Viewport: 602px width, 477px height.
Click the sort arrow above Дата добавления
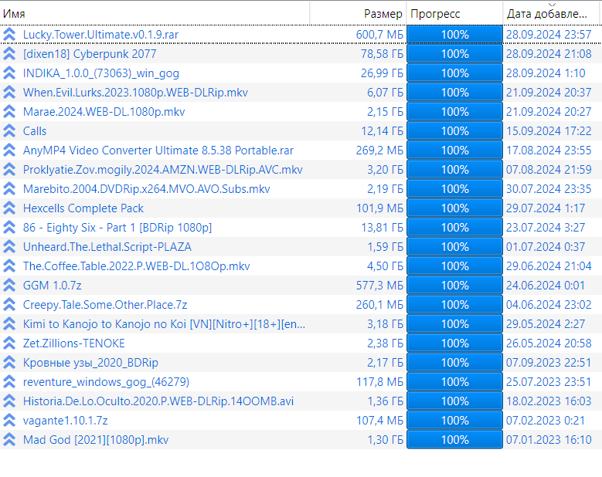pyautogui.click(x=552, y=5)
